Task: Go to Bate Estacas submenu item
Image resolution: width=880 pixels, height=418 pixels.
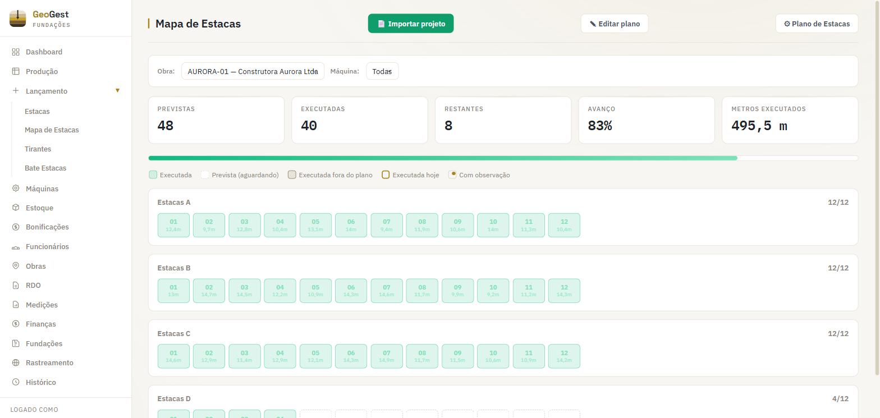Action: coord(45,168)
